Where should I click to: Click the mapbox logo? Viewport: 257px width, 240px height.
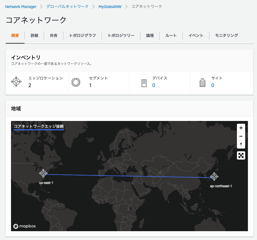(24, 226)
